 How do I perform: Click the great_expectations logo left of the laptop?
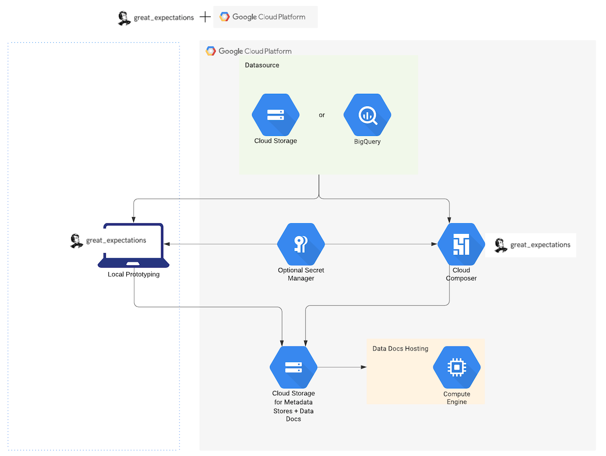(77, 241)
